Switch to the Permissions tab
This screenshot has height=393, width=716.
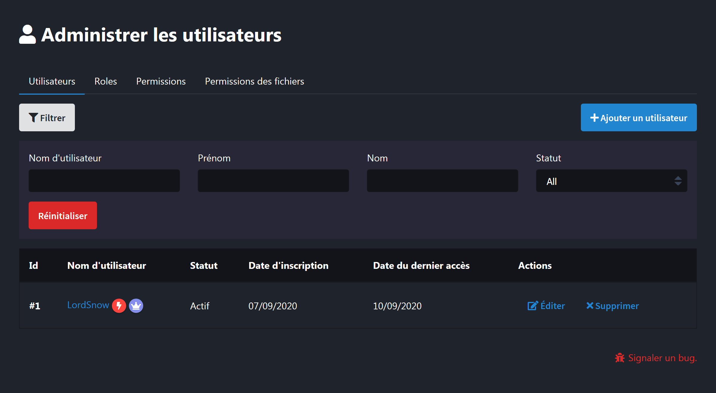pos(161,81)
